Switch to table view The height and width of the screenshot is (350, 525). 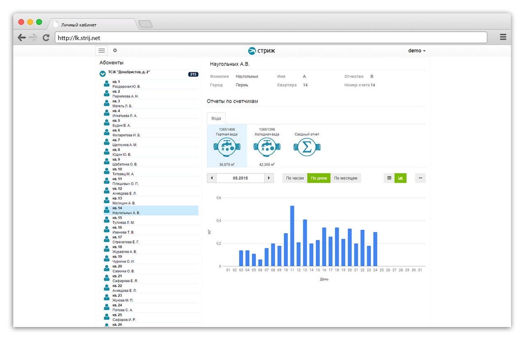click(389, 178)
